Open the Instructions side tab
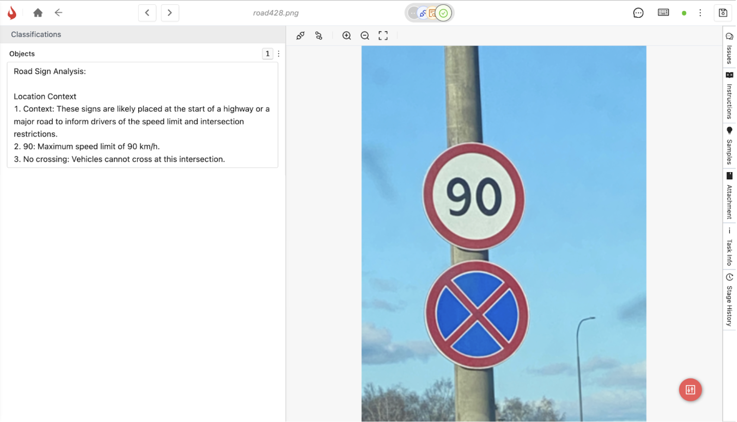This screenshot has width=737, height=422. tap(729, 96)
